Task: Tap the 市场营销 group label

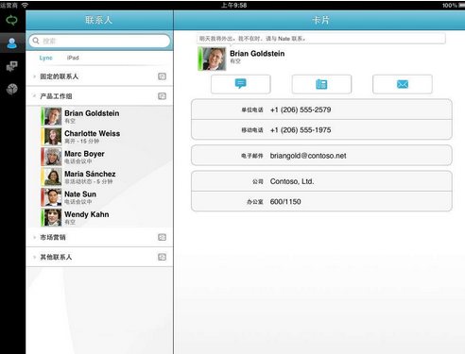Action: tap(53, 237)
